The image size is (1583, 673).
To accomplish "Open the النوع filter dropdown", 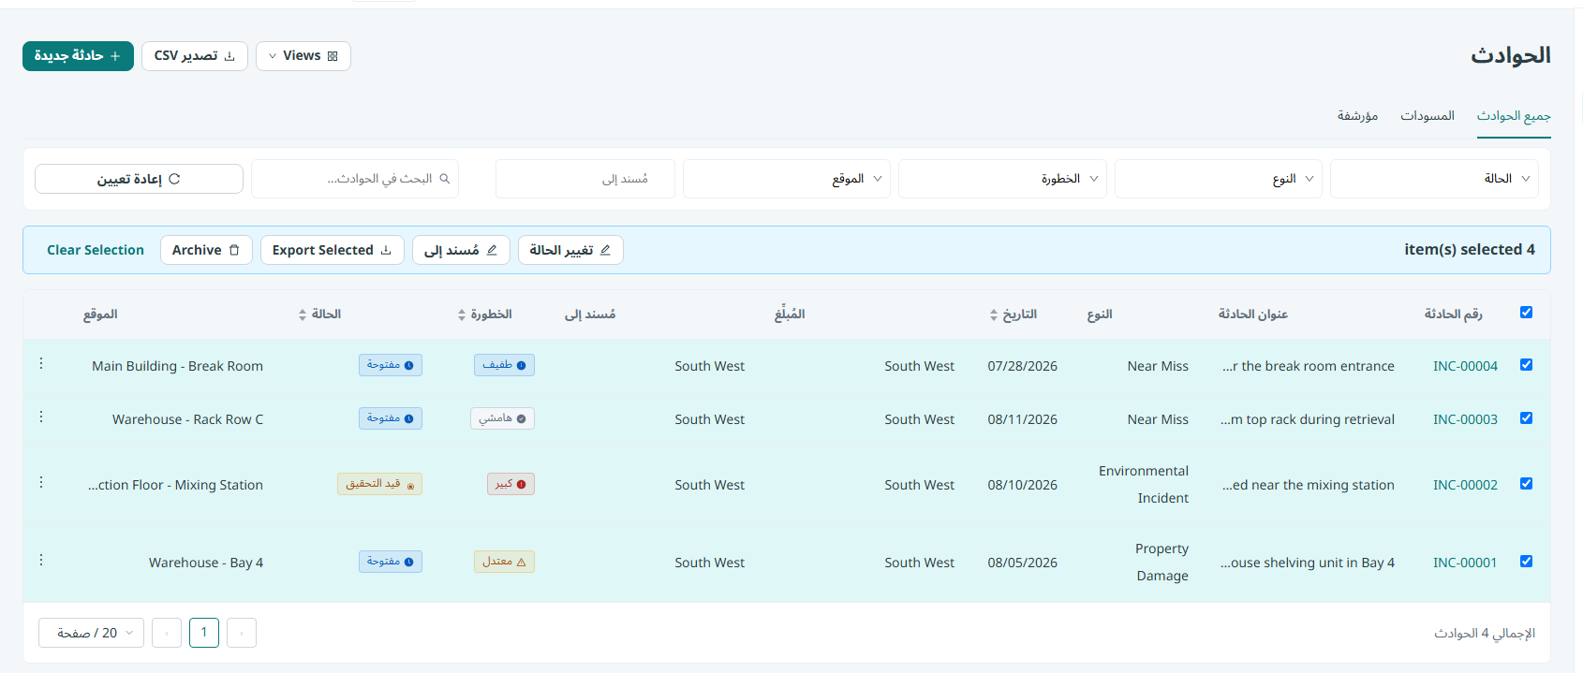I will 1218,179.
